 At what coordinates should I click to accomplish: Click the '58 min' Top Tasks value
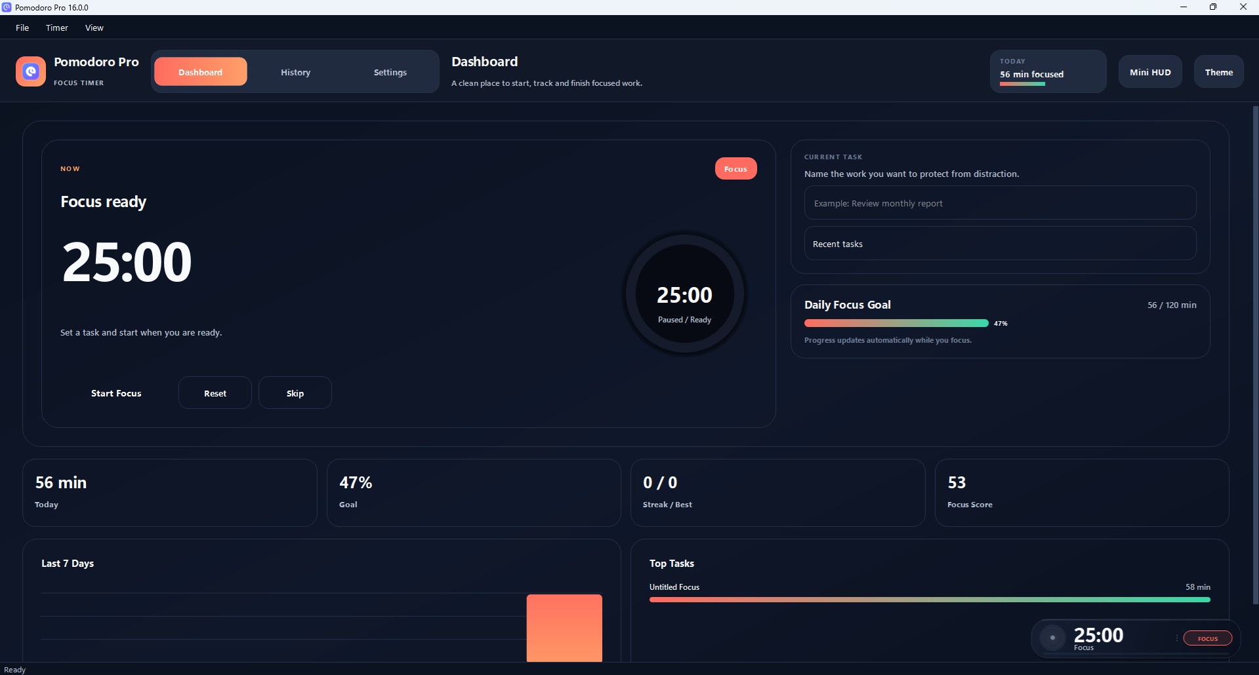pyautogui.click(x=1198, y=587)
